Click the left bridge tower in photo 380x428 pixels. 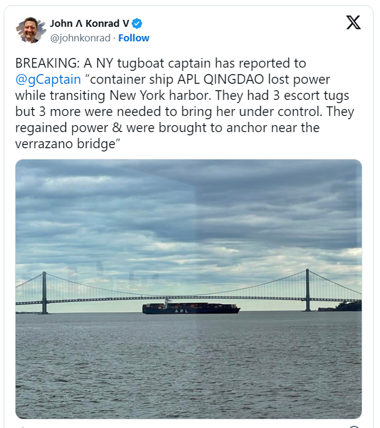click(x=44, y=293)
